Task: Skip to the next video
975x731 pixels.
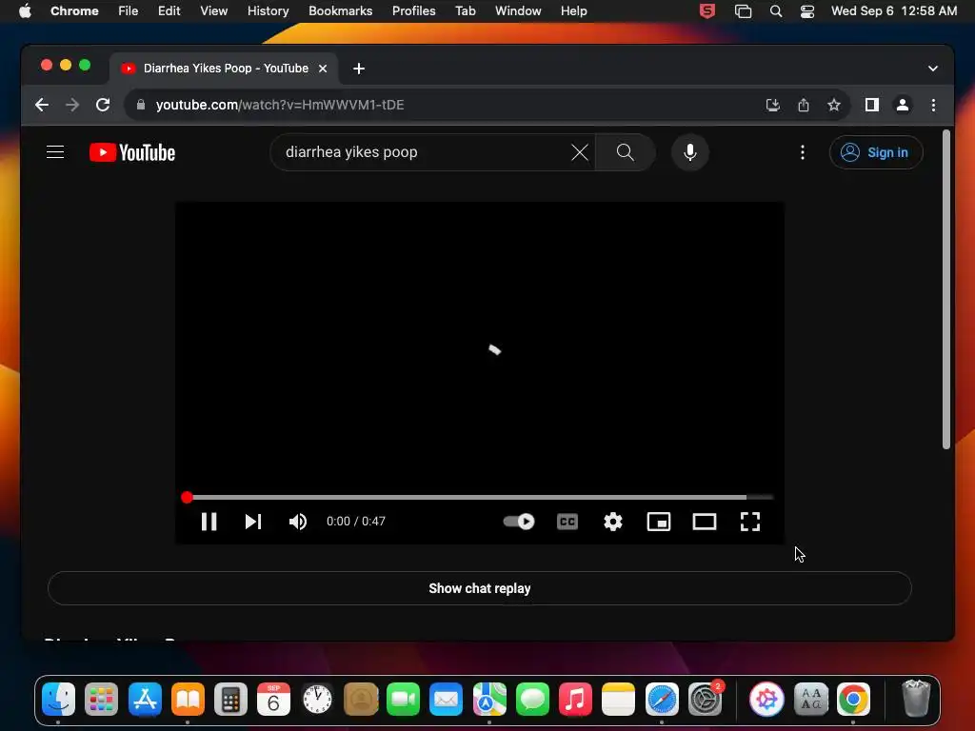Action: (253, 522)
